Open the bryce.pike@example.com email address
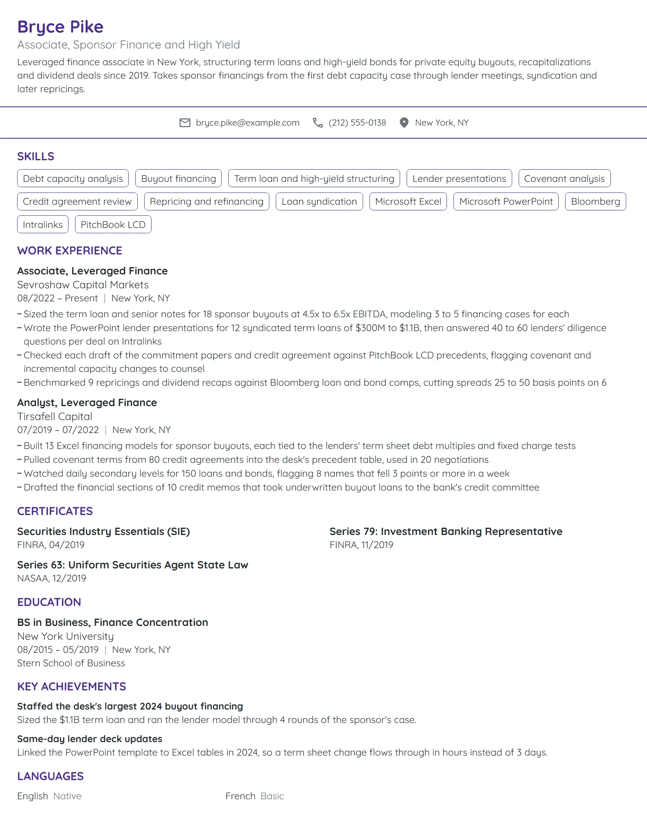 point(248,123)
